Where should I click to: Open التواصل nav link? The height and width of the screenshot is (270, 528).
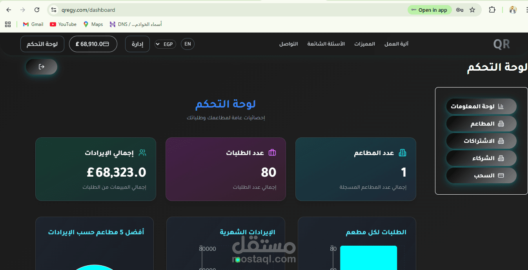click(288, 44)
